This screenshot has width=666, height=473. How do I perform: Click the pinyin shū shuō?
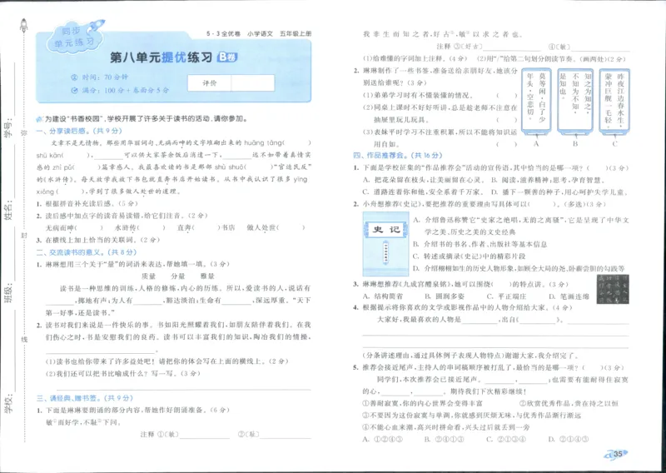230,167
